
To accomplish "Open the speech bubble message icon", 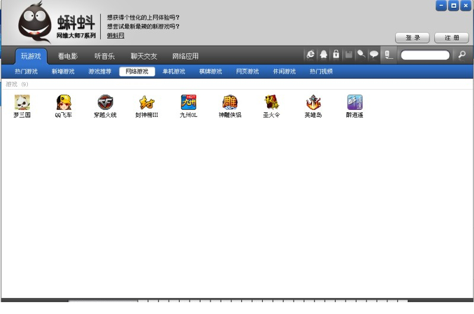I will click(374, 55).
